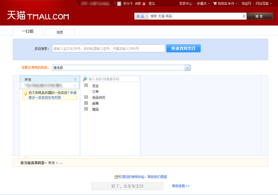
Task: Click 好了，去发布宝贝 button
Action: [127, 186]
